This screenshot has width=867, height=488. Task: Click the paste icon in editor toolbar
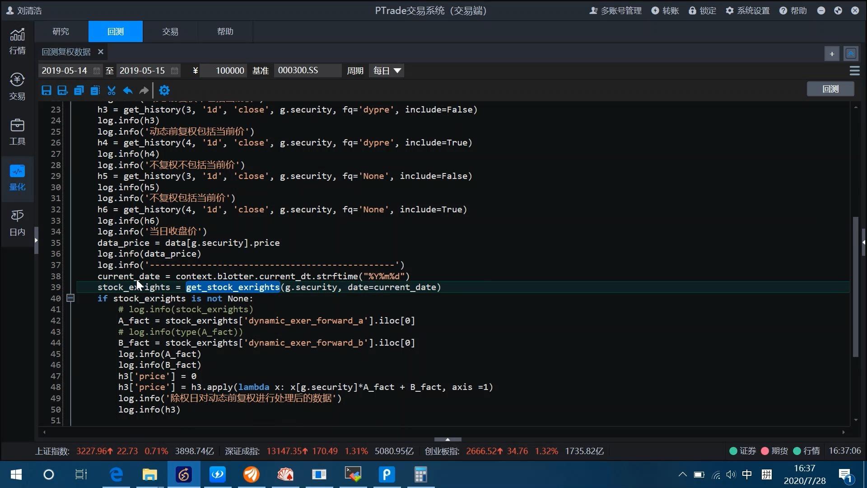[95, 90]
